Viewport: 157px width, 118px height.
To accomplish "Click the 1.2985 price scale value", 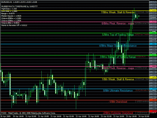I will click(x=153, y=72).
